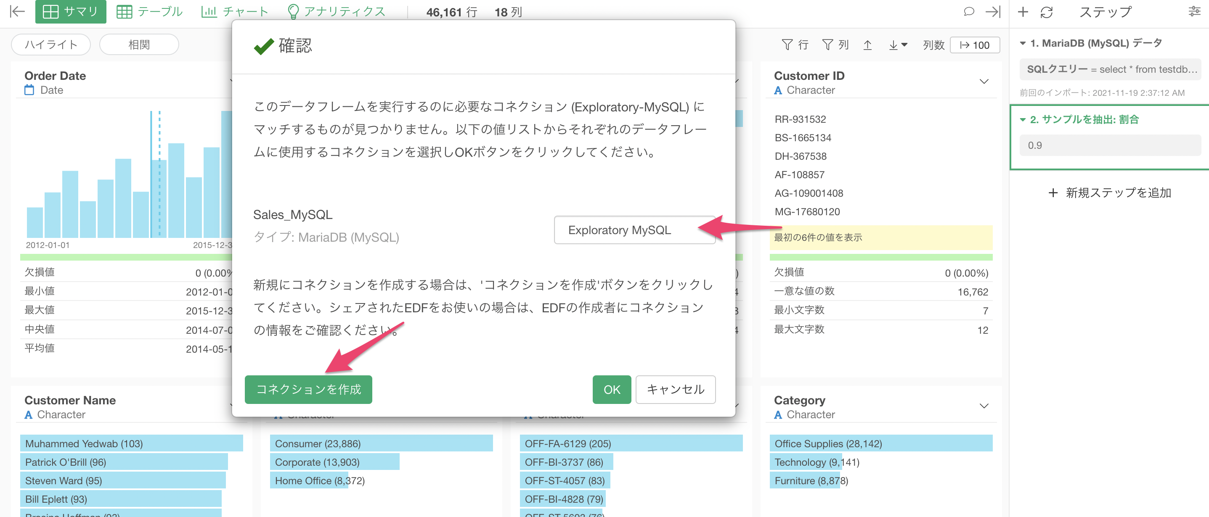Click the plus icon beside ステップ
This screenshot has width=1209, height=517.
[x=1023, y=12]
